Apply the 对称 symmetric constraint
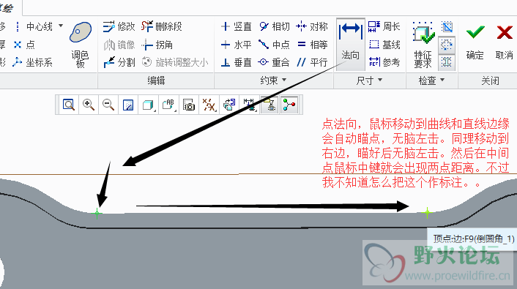This screenshot has height=289, width=517. 311,26
